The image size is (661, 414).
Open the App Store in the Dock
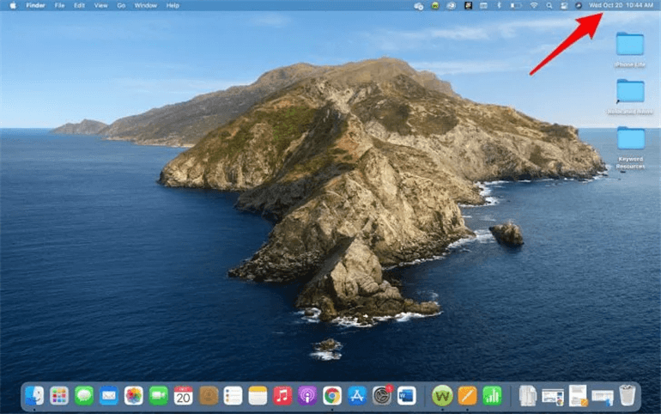pyautogui.click(x=357, y=396)
